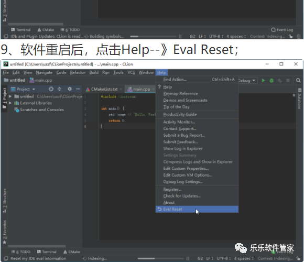Toggle the 1: Project side tab
Image resolution: width=304 pixels, height=262 pixels.
(x=5, y=98)
